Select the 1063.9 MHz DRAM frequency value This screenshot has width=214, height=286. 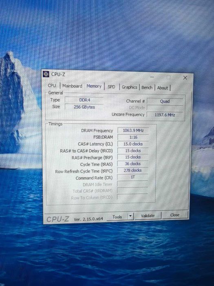click(x=133, y=130)
